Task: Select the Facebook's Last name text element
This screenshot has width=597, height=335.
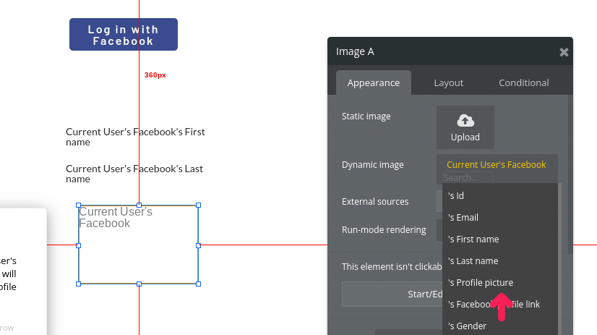Action: point(134,174)
